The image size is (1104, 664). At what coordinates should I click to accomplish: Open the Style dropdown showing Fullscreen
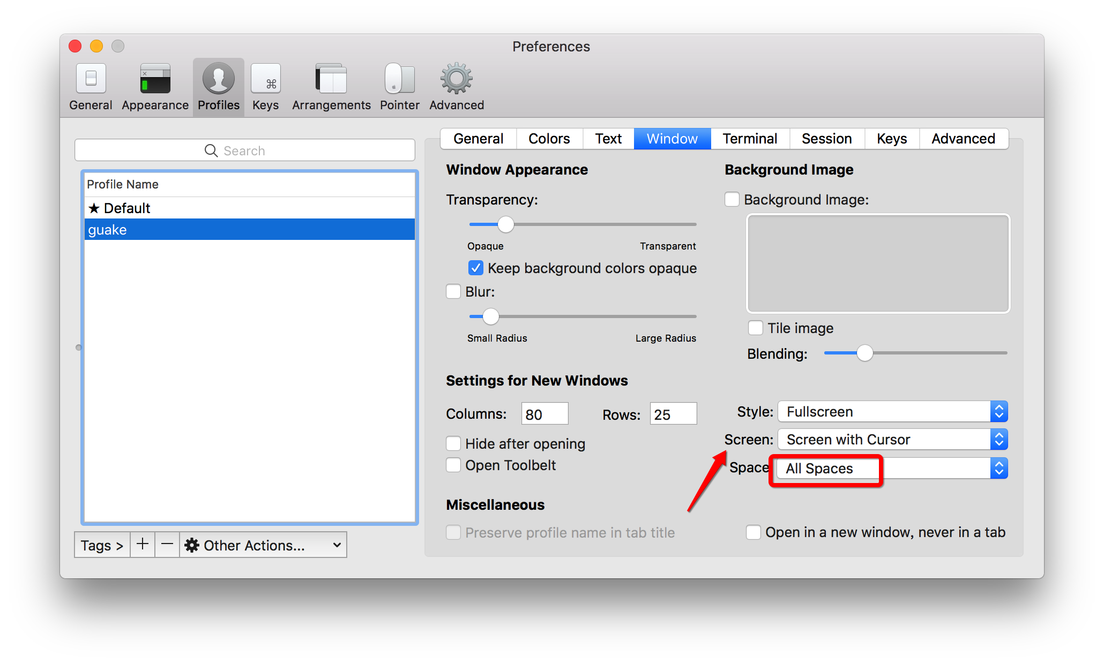point(892,411)
